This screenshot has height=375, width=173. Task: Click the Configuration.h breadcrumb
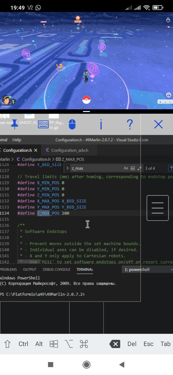point(34,159)
